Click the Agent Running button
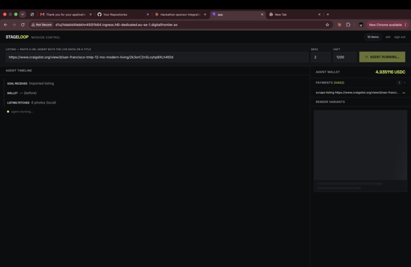411x267 pixels. point(382,57)
